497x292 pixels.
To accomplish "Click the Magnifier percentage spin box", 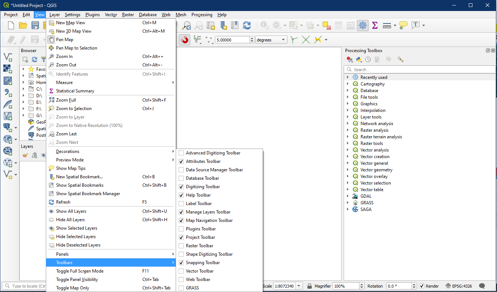I will click(x=345, y=286).
